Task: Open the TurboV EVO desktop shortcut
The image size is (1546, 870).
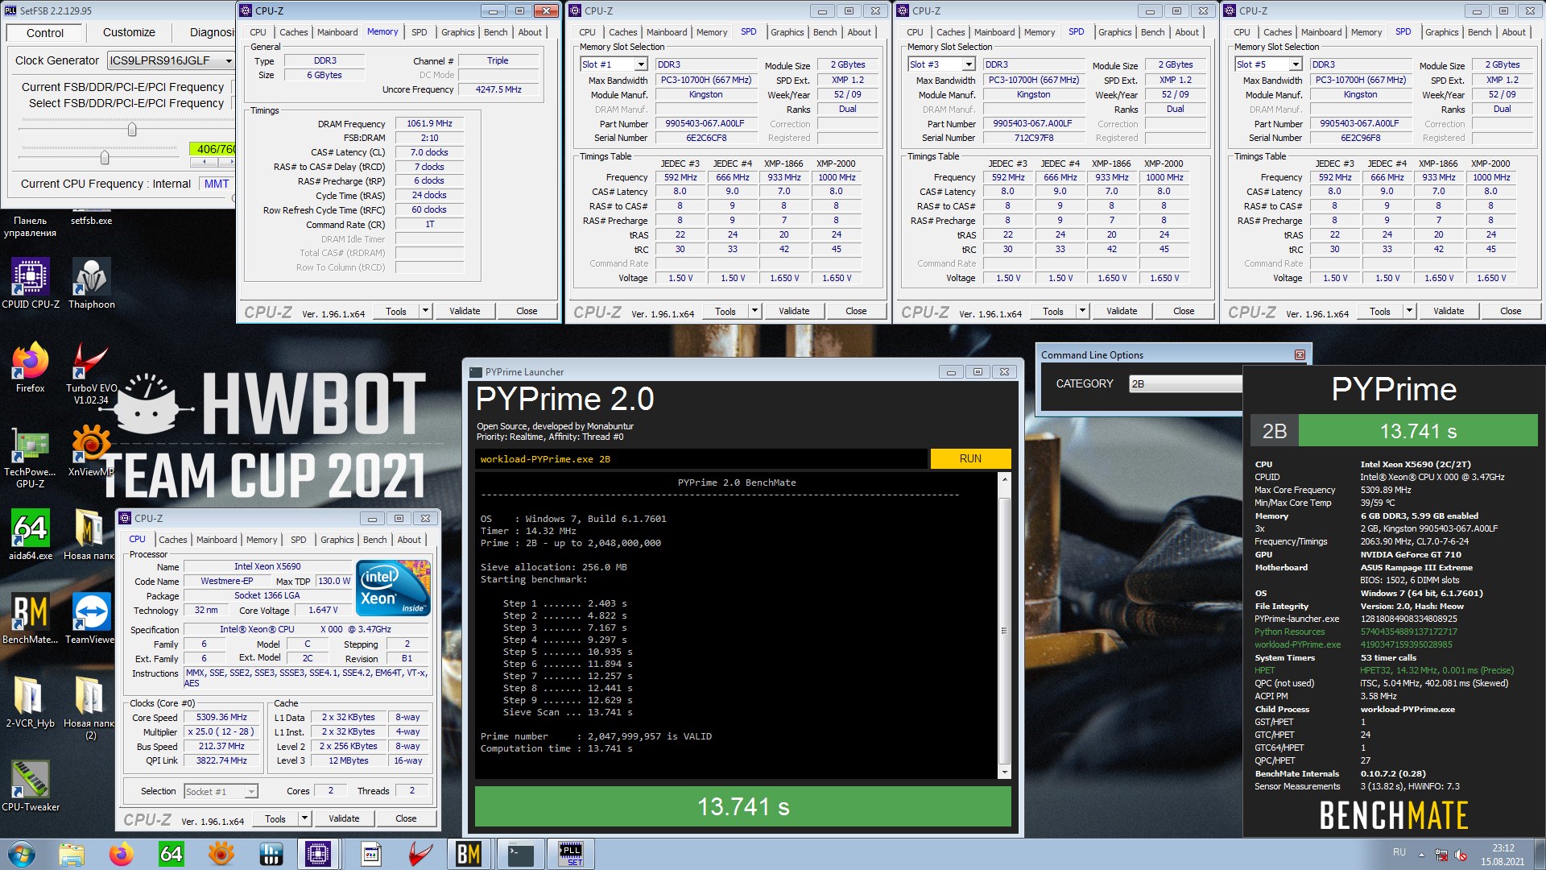Action: point(91,373)
